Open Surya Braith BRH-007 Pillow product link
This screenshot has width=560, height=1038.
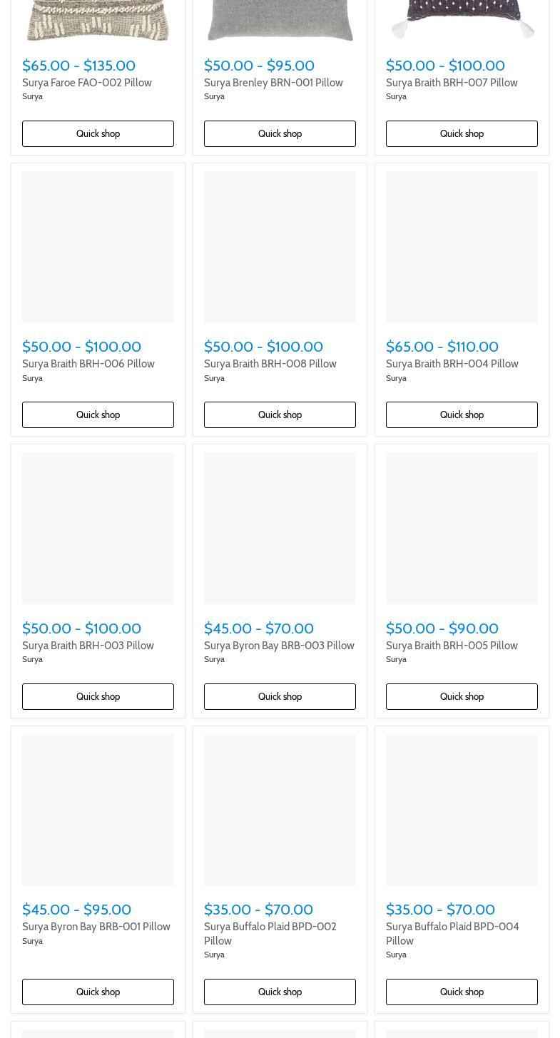[452, 83]
